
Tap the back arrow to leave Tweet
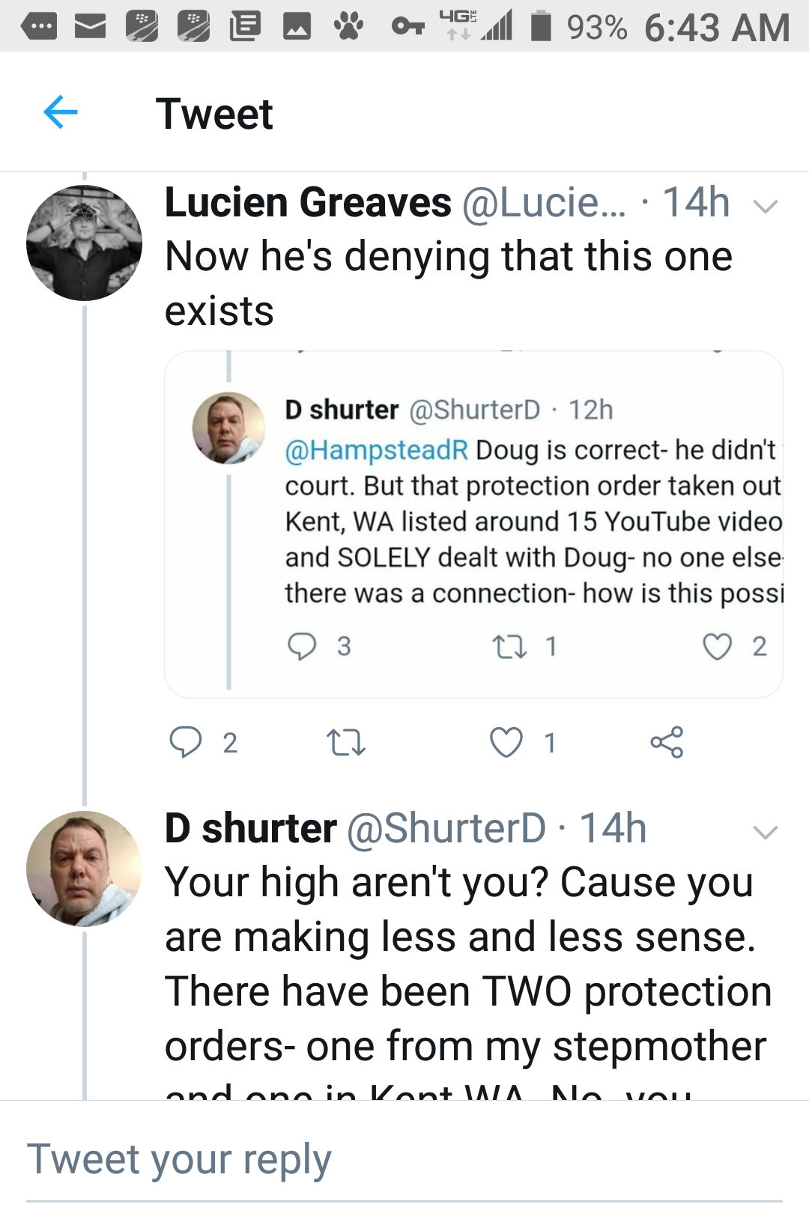(61, 113)
